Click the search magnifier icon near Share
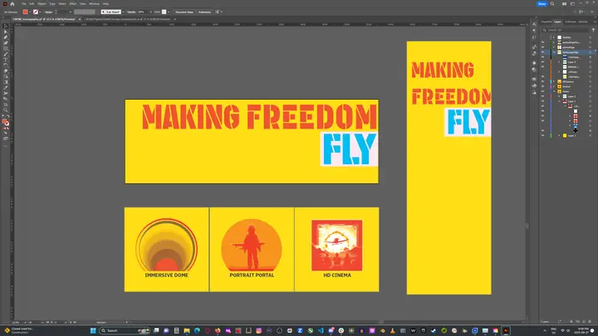The image size is (598, 336). pos(552,4)
